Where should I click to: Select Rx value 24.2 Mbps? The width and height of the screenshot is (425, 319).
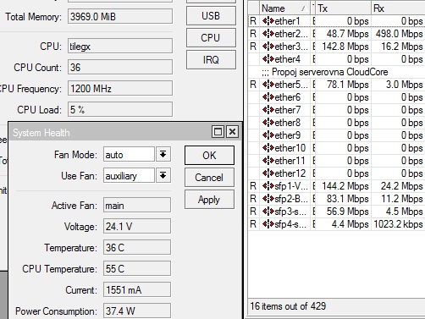(x=402, y=186)
